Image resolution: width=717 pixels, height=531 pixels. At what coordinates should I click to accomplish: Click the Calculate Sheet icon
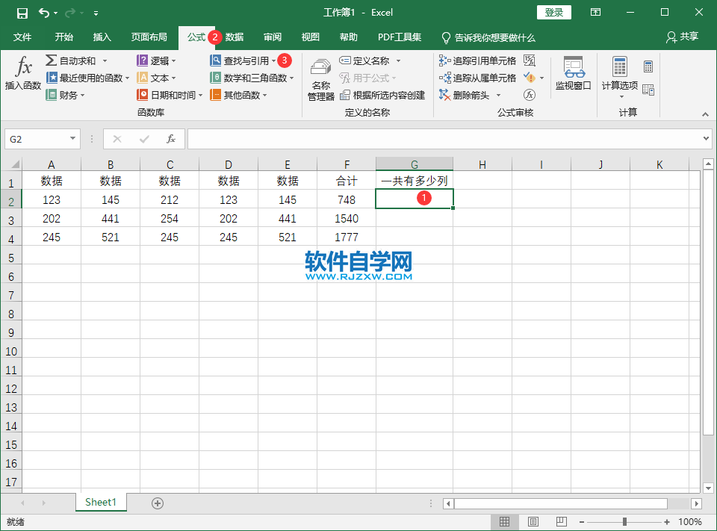(648, 90)
